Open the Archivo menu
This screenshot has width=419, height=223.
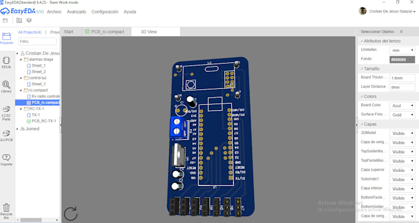[x=54, y=12]
